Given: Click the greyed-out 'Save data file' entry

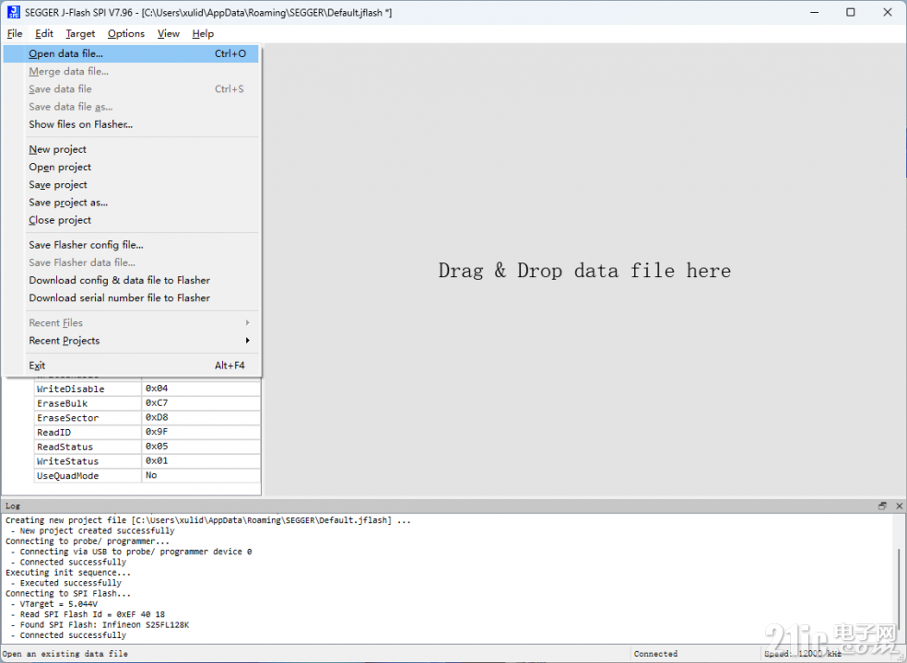Looking at the screenshot, I should tap(131, 89).
